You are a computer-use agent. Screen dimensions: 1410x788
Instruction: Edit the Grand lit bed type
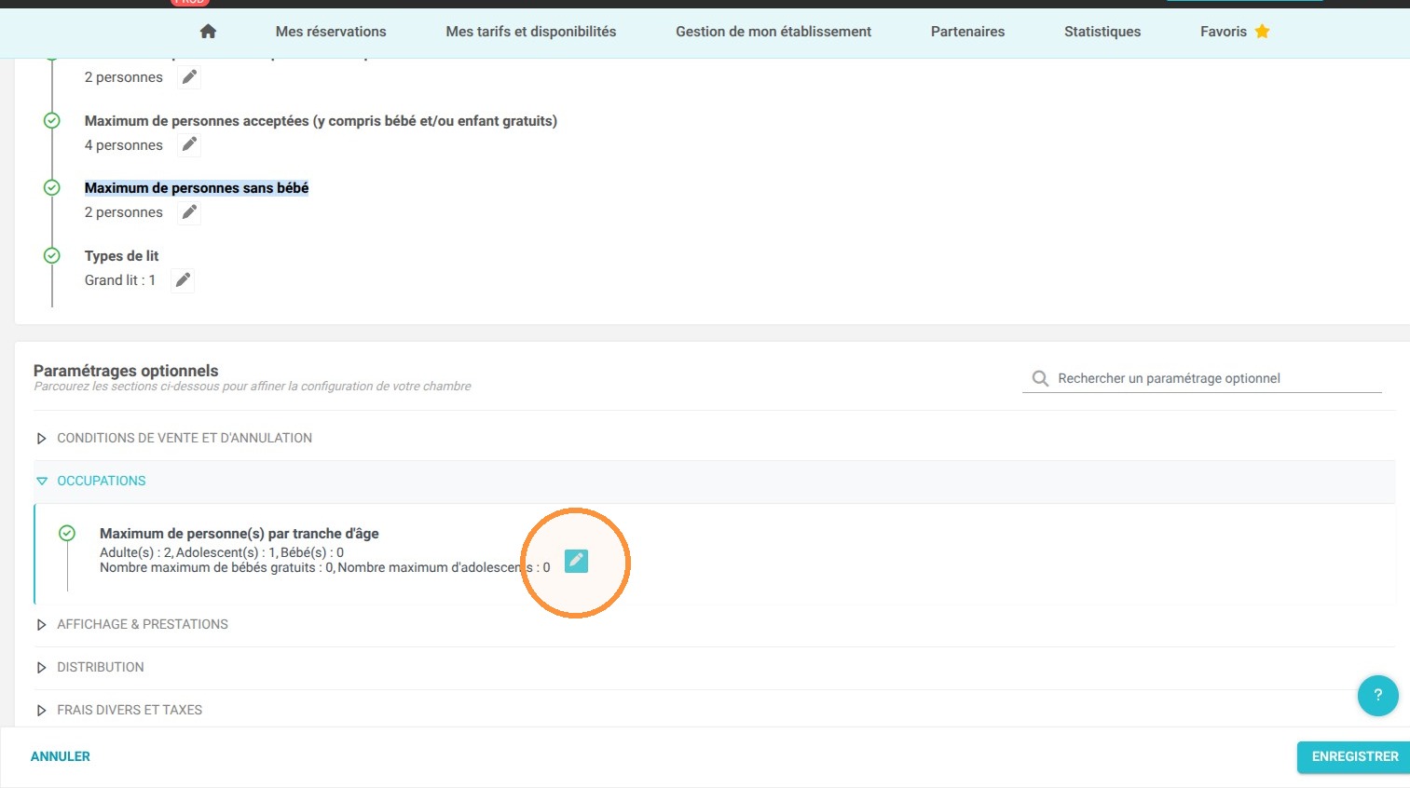click(x=183, y=280)
